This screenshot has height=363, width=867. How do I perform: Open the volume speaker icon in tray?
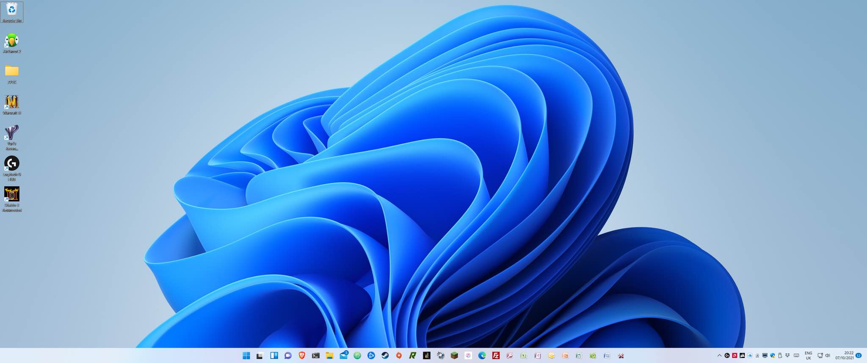point(828,356)
